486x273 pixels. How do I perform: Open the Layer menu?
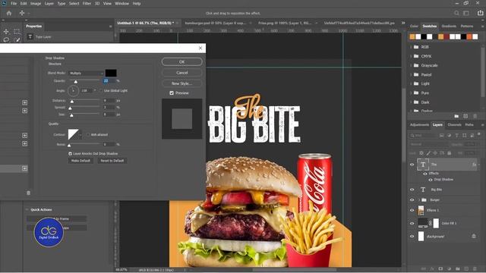49,3
